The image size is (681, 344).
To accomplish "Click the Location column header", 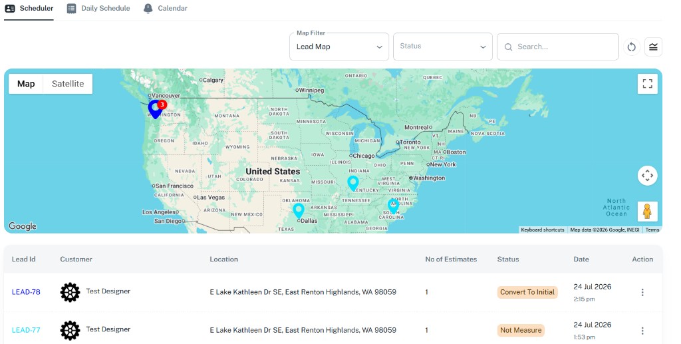I will [x=223, y=259].
